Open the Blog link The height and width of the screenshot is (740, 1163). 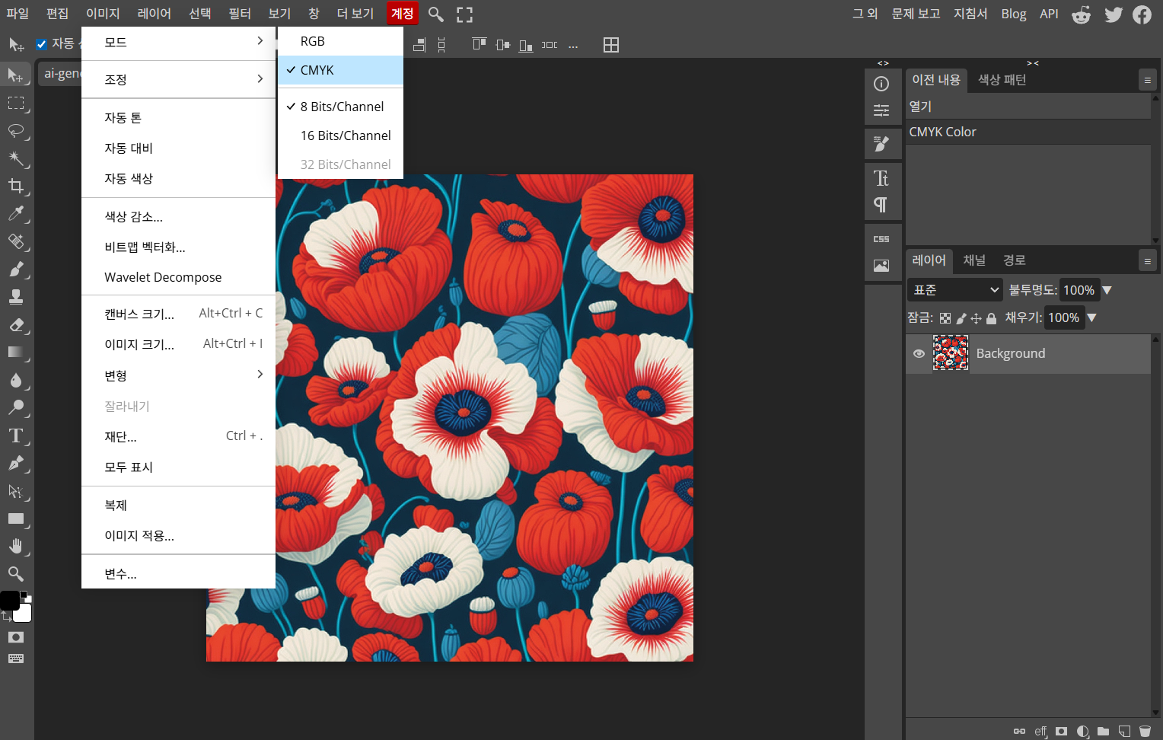coord(1013,14)
